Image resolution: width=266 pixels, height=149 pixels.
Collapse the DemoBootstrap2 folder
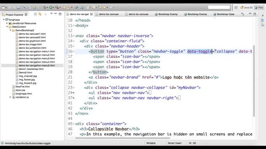10,30
